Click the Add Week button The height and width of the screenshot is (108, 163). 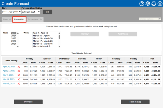[123, 34]
